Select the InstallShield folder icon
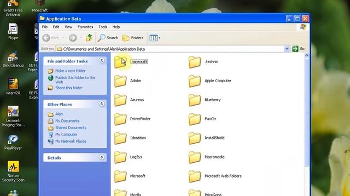 tap(195, 138)
